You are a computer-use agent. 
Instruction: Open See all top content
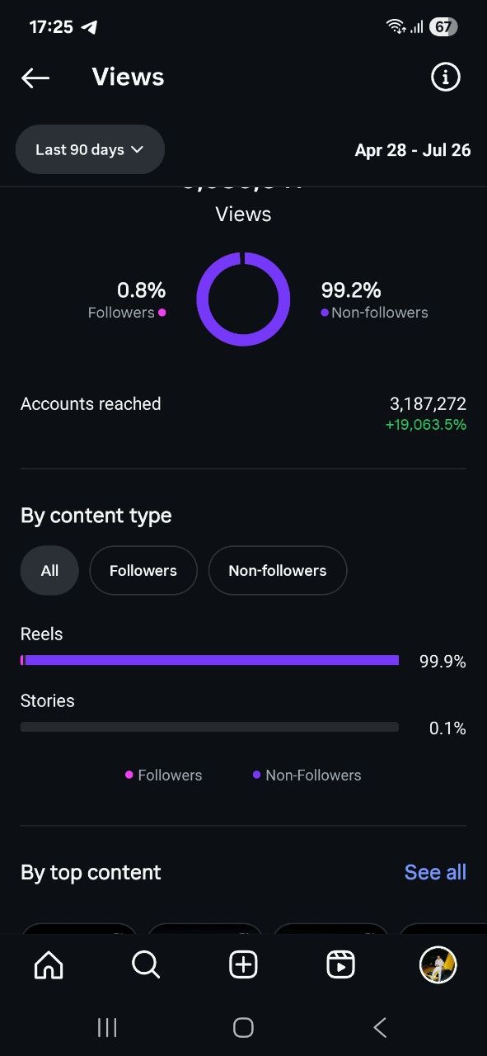(435, 872)
